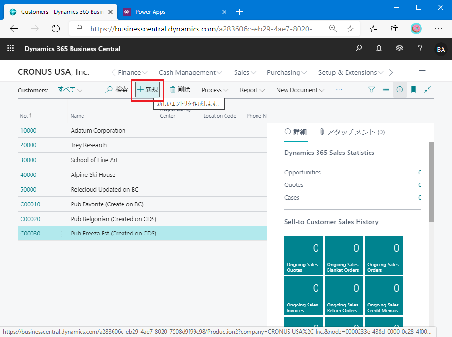452x337 pixels.
Task: Collapse the page with the shrink arrows icon
Action: pyautogui.click(x=428, y=90)
